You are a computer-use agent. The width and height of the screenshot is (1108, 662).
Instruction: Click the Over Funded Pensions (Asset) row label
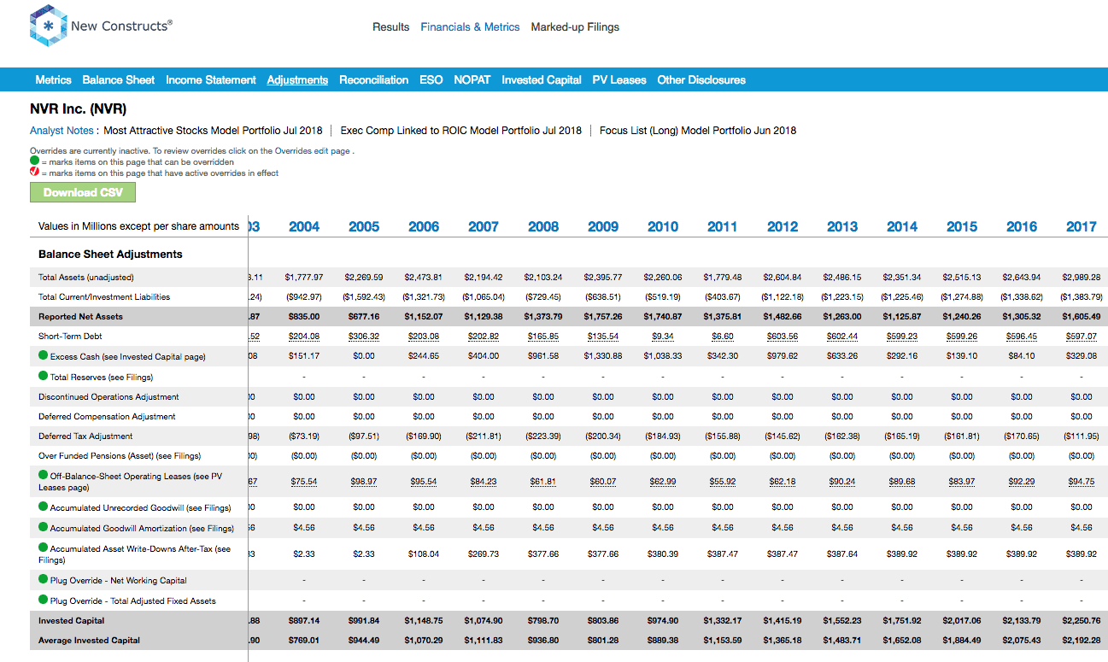click(120, 456)
